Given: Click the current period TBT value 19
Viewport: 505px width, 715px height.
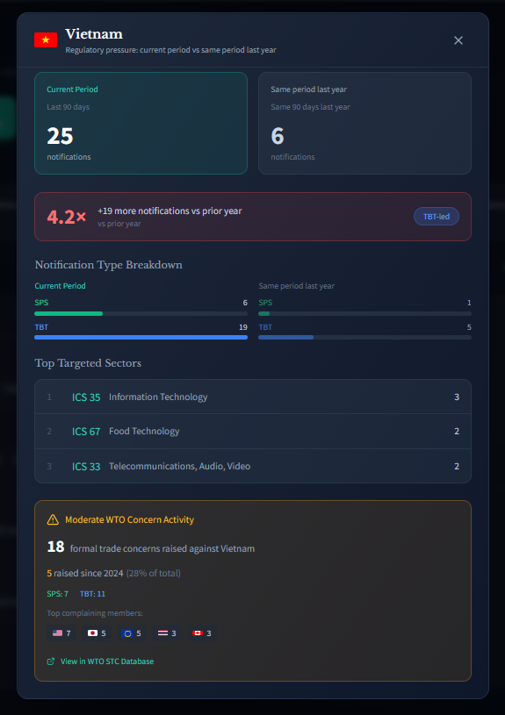Looking at the screenshot, I should coord(243,327).
